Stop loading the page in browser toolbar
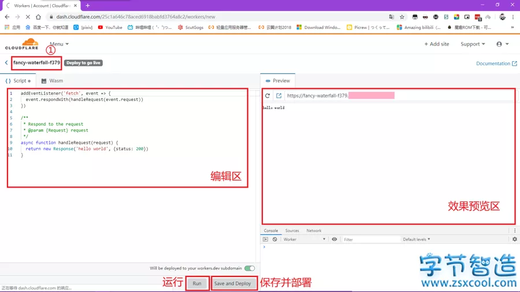This screenshot has width=520, height=292. click(28, 17)
